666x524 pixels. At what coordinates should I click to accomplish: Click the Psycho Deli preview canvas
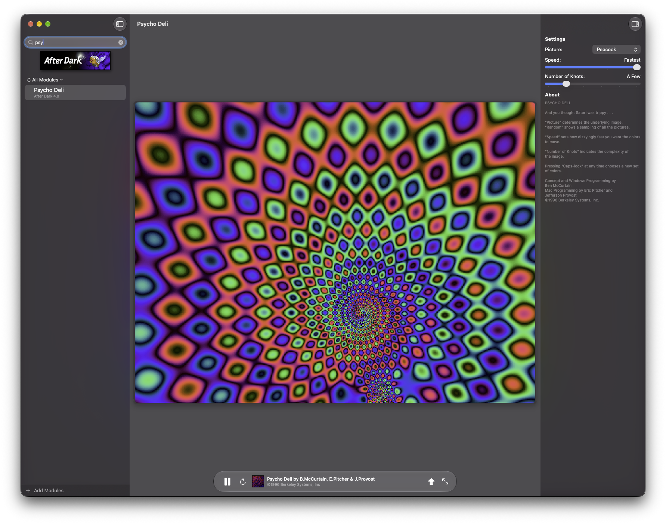[x=335, y=253]
